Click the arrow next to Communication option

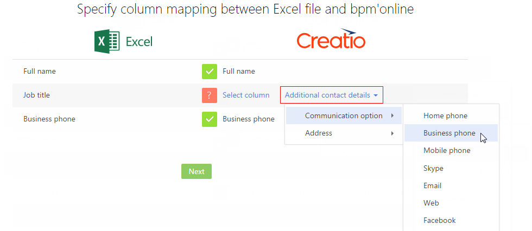pyautogui.click(x=392, y=116)
